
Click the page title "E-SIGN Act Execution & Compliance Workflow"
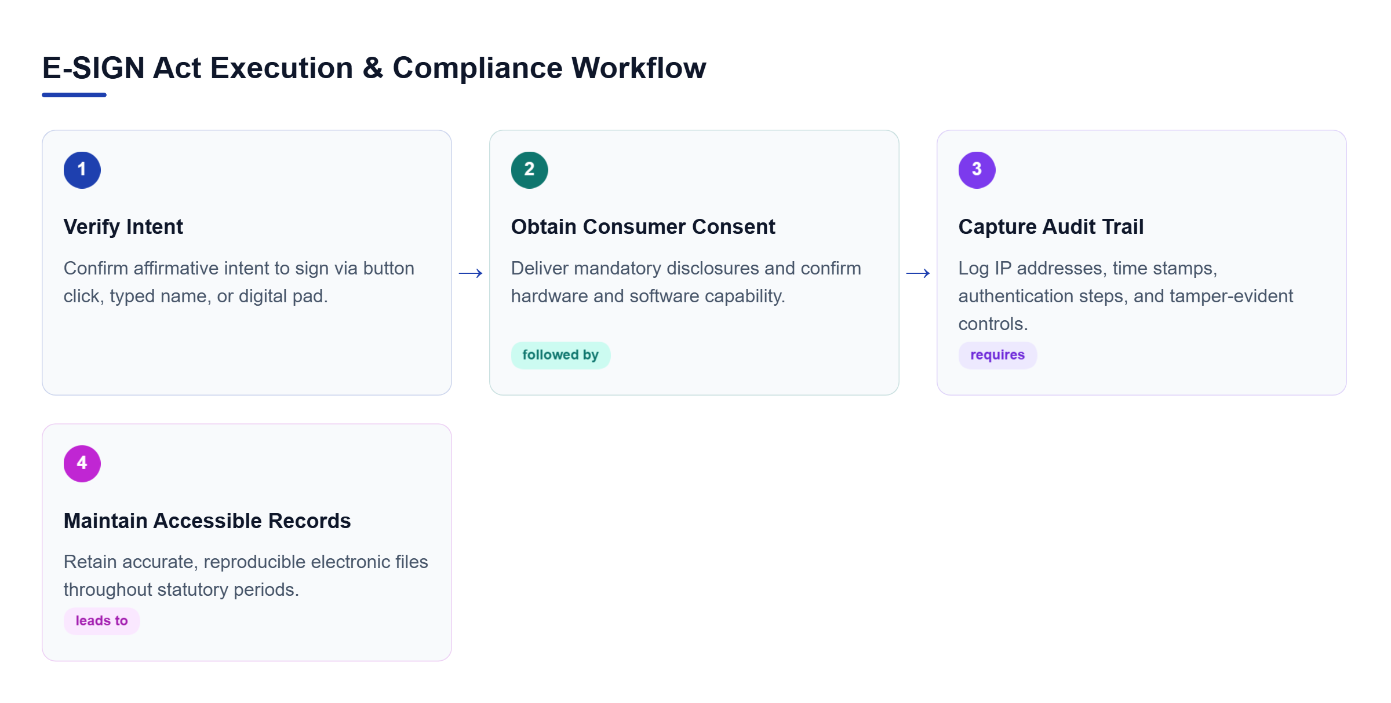pyautogui.click(x=374, y=68)
